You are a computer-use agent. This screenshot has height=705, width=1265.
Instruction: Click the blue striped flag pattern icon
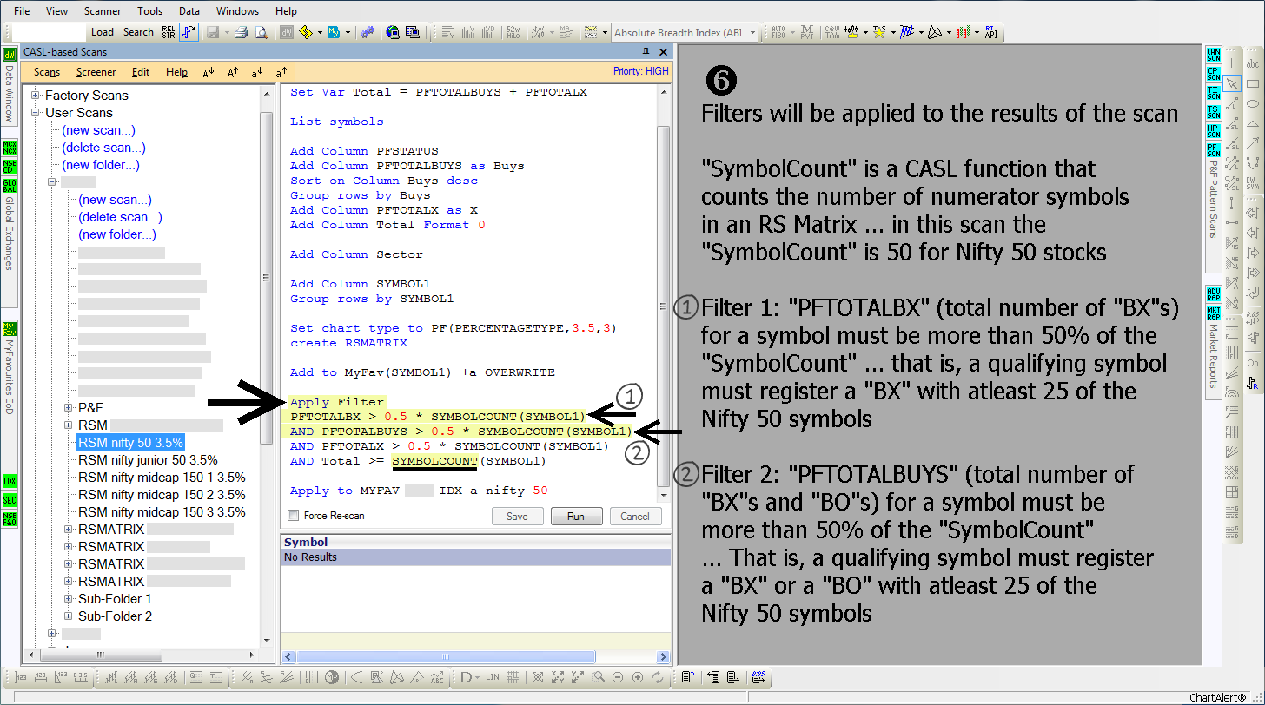click(907, 32)
